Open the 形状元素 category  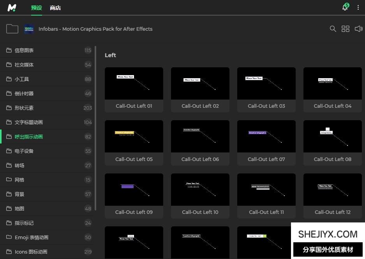click(24, 108)
